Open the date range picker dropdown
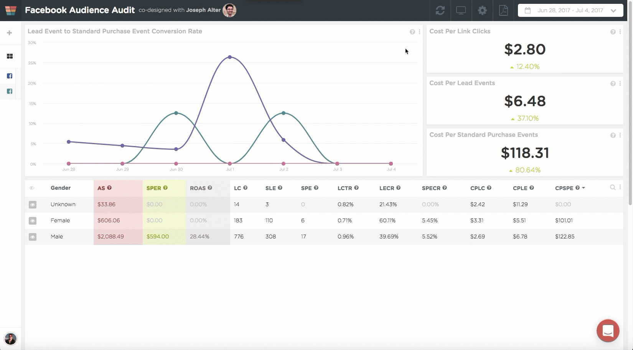 (570, 10)
